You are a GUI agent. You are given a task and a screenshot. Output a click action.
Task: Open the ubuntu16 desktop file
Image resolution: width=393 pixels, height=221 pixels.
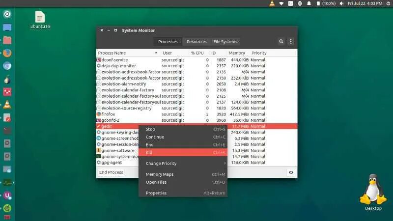pyautogui.click(x=40, y=20)
